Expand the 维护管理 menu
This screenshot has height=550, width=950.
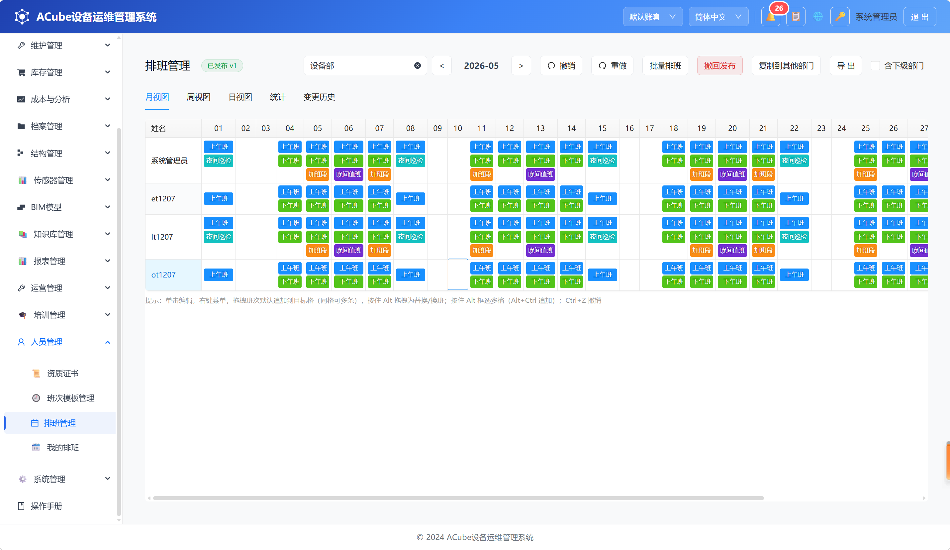point(63,45)
